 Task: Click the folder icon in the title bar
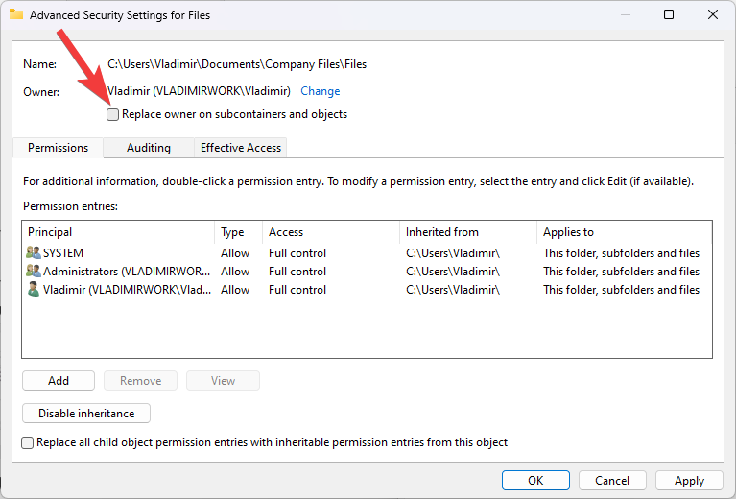(x=16, y=15)
